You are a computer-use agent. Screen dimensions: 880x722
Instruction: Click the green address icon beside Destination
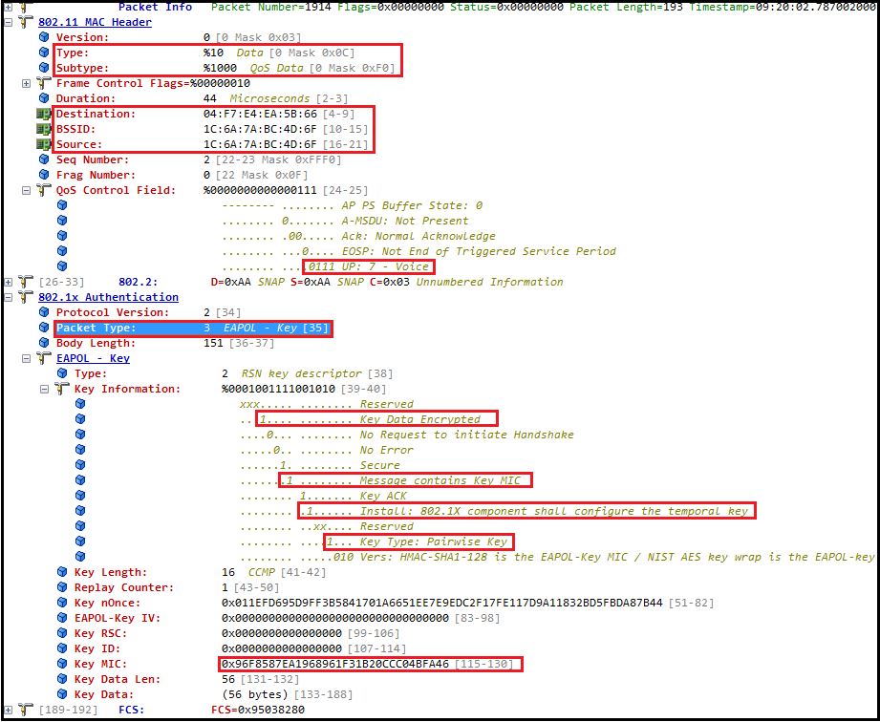(x=44, y=114)
